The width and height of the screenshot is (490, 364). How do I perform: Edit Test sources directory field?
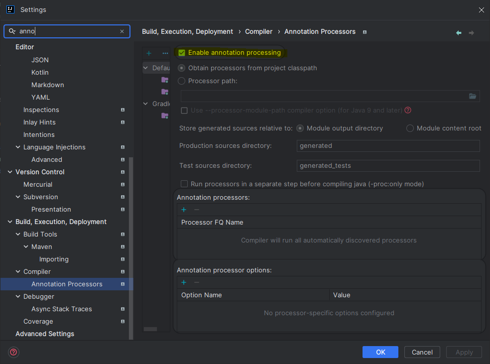coord(388,166)
